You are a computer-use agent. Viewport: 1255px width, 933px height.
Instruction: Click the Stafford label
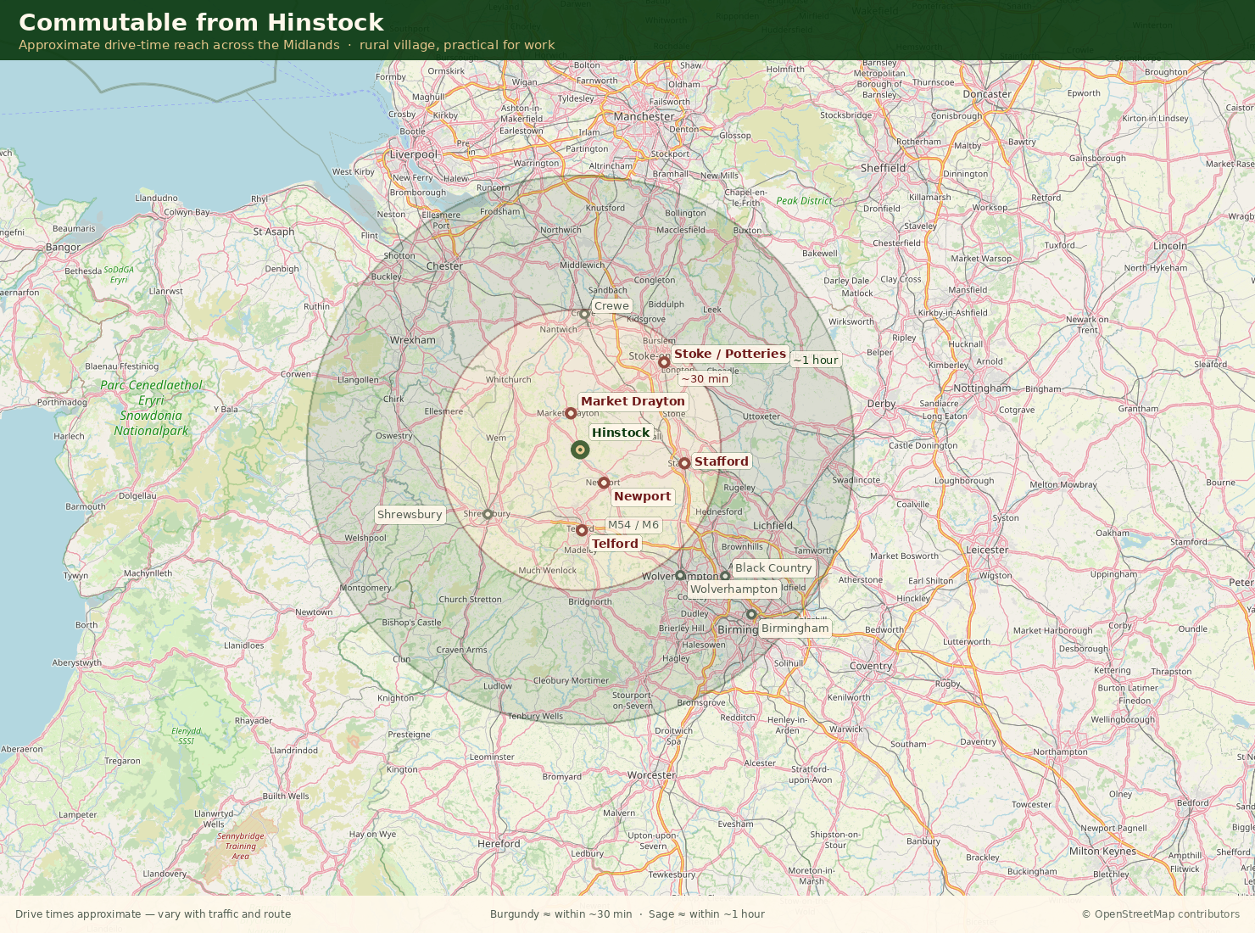point(722,461)
